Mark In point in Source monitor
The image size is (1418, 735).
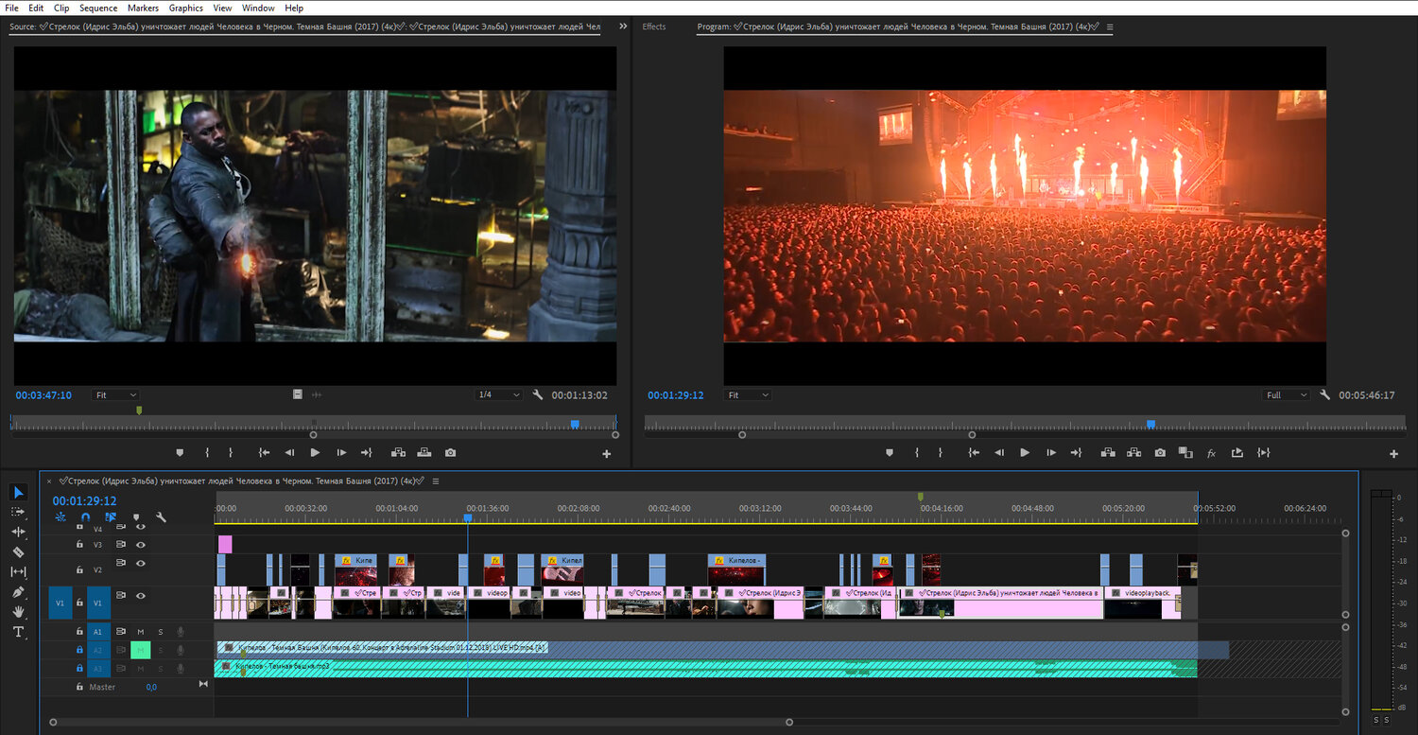[x=207, y=453]
